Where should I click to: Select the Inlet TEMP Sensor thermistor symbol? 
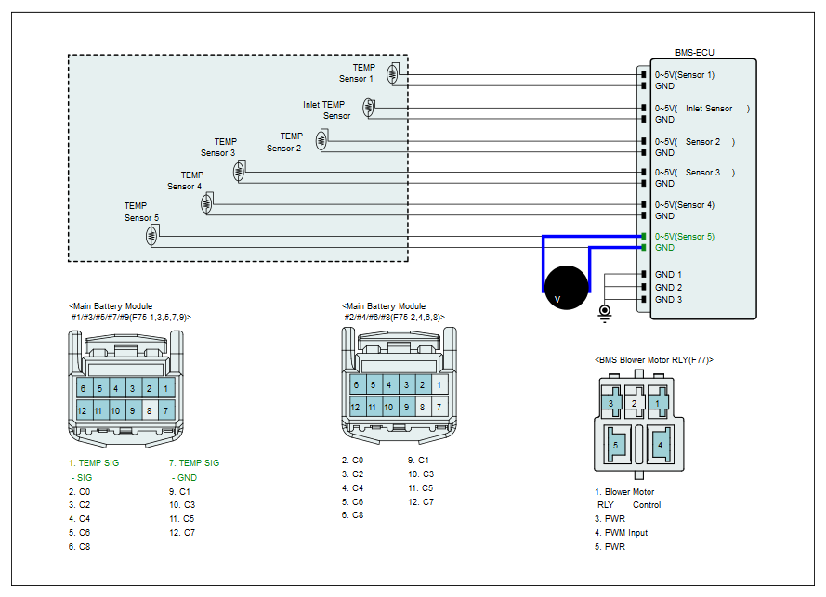point(368,108)
